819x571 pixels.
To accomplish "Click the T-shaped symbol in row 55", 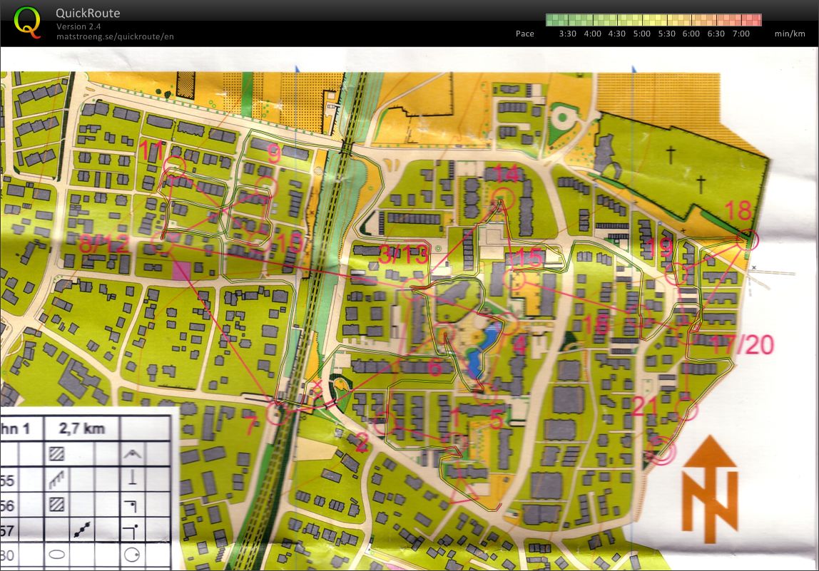I will click(131, 479).
